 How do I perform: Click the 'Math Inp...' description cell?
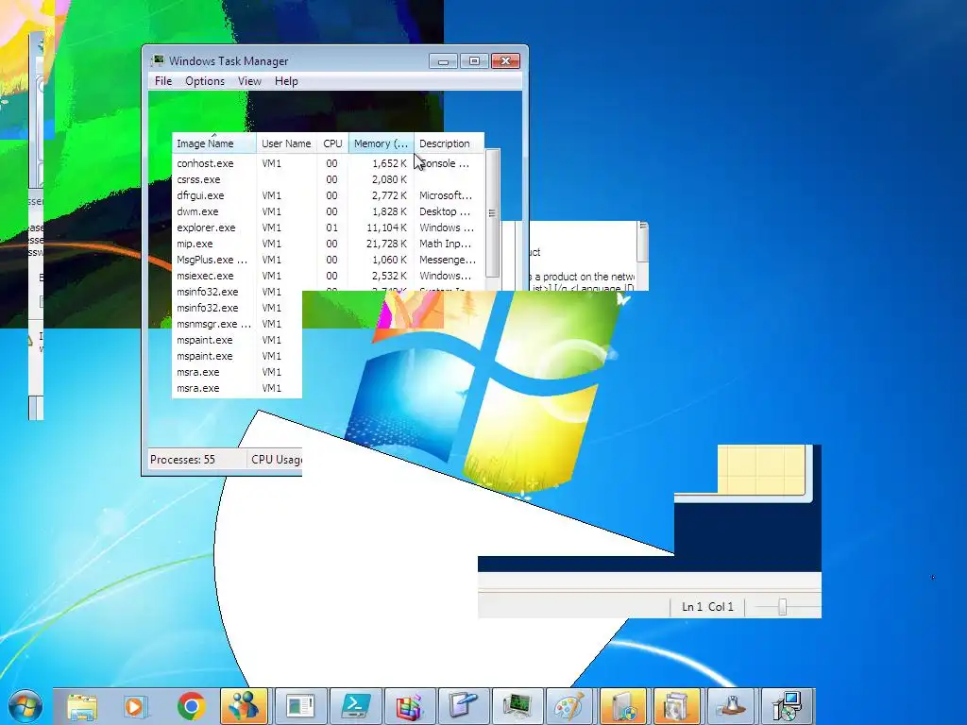pyautogui.click(x=446, y=244)
